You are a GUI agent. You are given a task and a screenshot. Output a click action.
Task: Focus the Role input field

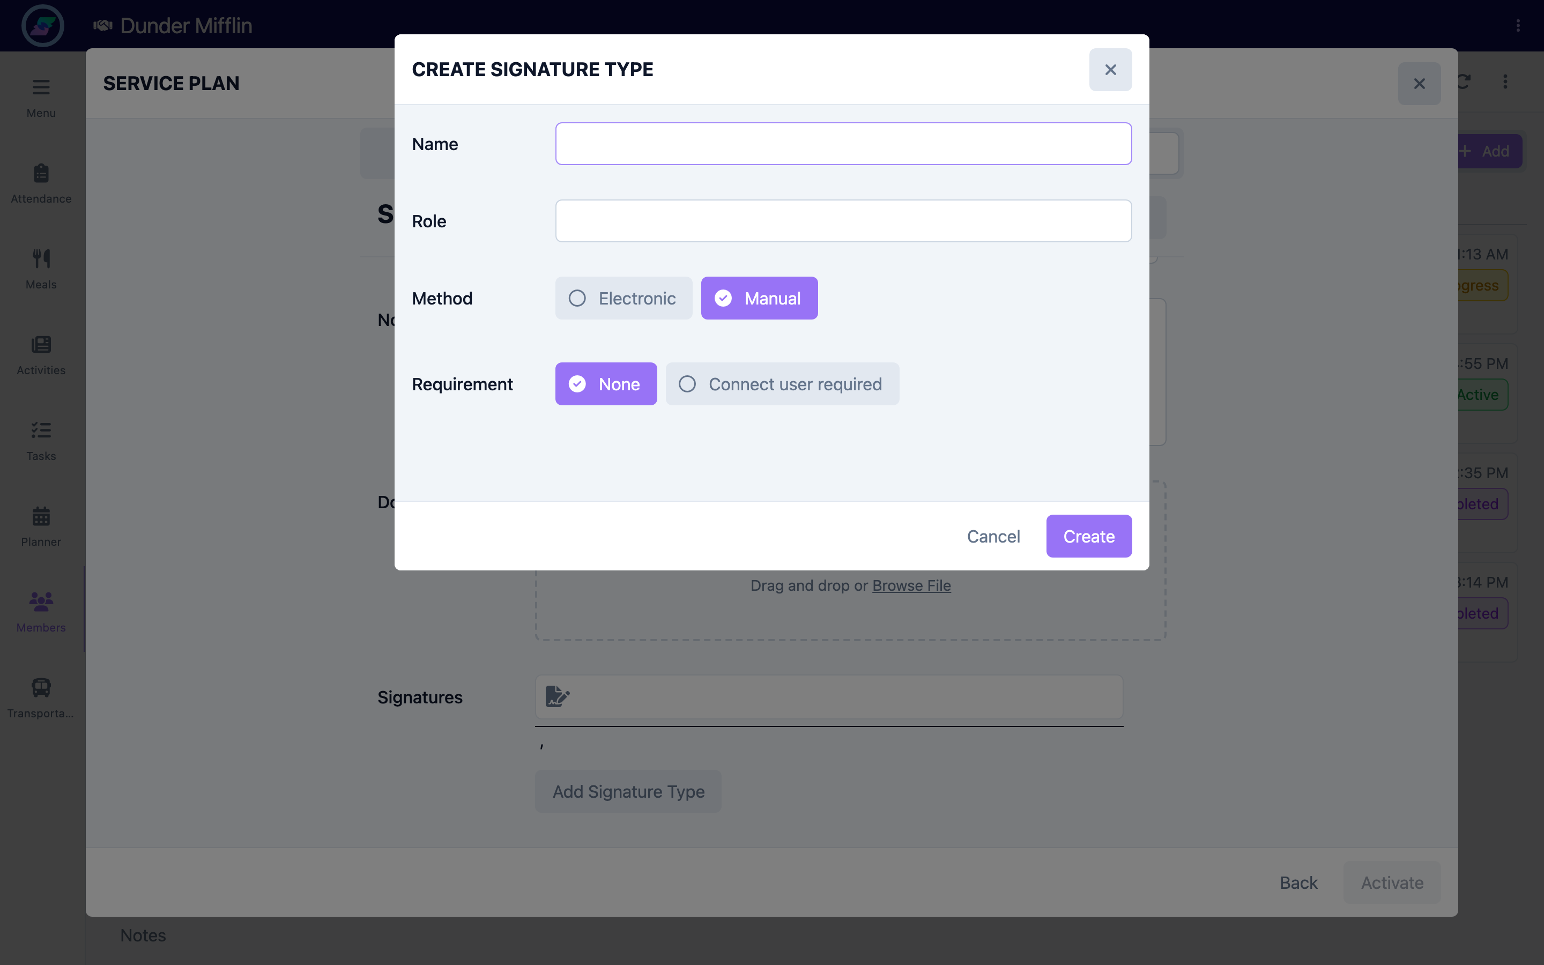pyautogui.click(x=843, y=221)
